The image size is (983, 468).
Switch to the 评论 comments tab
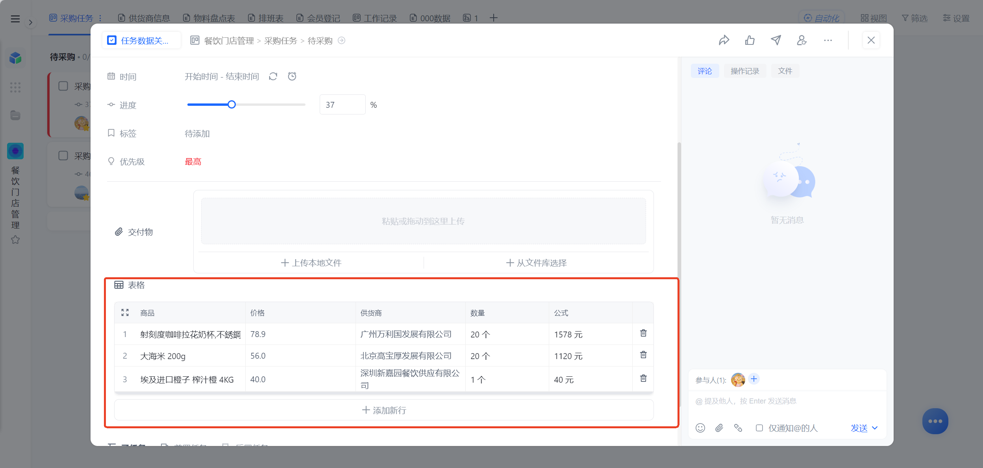[x=705, y=71]
